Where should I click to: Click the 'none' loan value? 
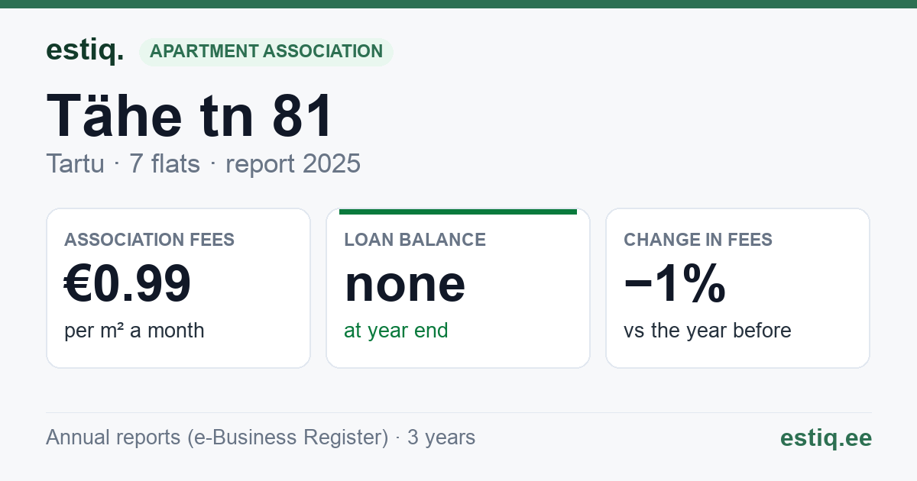click(404, 283)
